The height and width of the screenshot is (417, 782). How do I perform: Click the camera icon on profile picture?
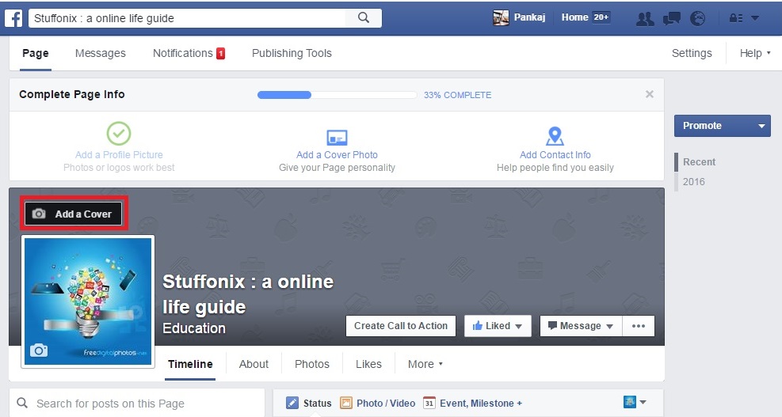(x=38, y=351)
